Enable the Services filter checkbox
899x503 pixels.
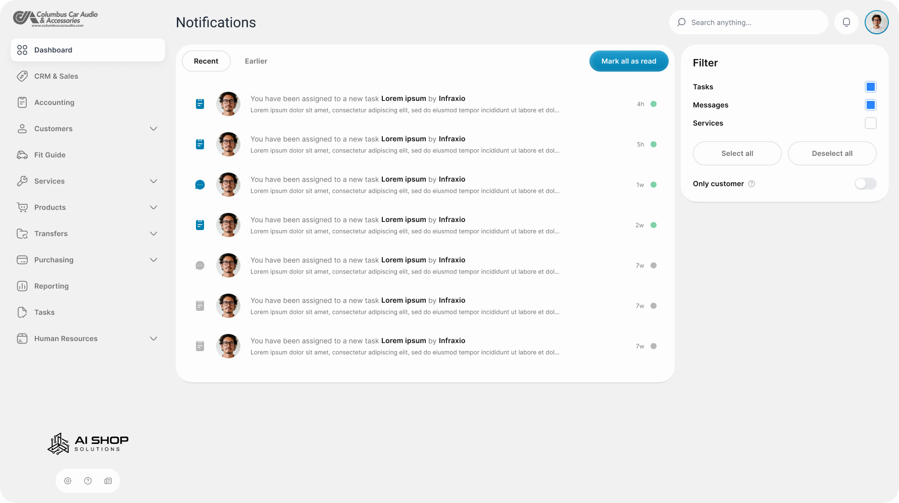870,123
